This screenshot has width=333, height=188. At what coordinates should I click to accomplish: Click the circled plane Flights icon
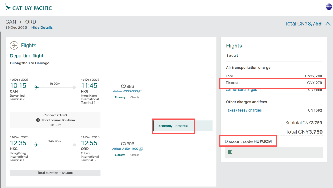pos(14,46)
